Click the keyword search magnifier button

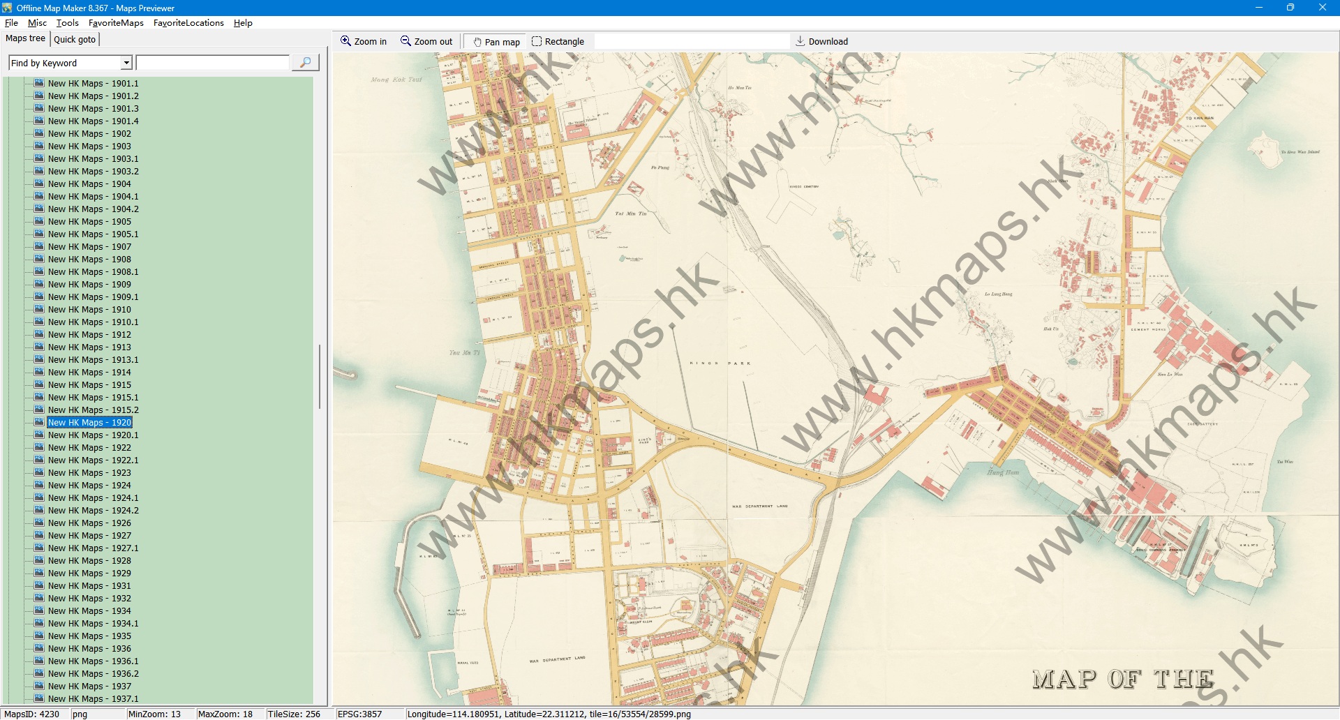305,63
